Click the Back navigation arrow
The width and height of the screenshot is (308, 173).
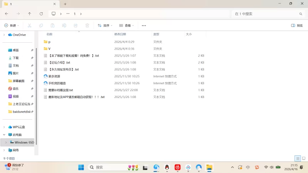pos(7,14)
